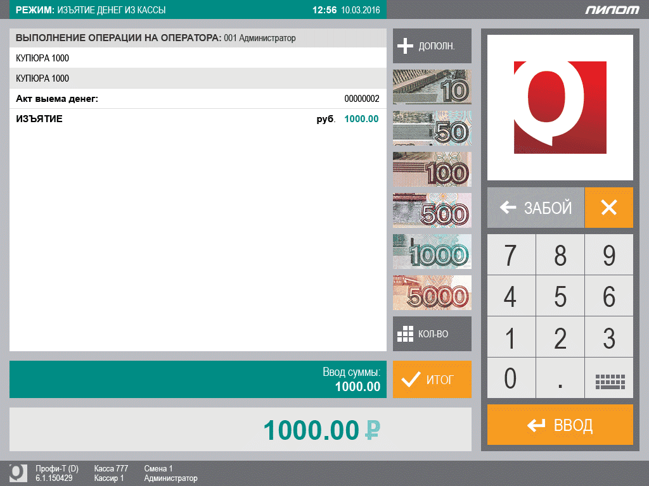Tap the 50 ruble banknote button
This screenshot has height=486, width=649.
click(432, 128)
